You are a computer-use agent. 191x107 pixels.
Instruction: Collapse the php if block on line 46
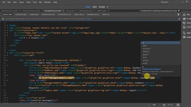coord(7,75)
